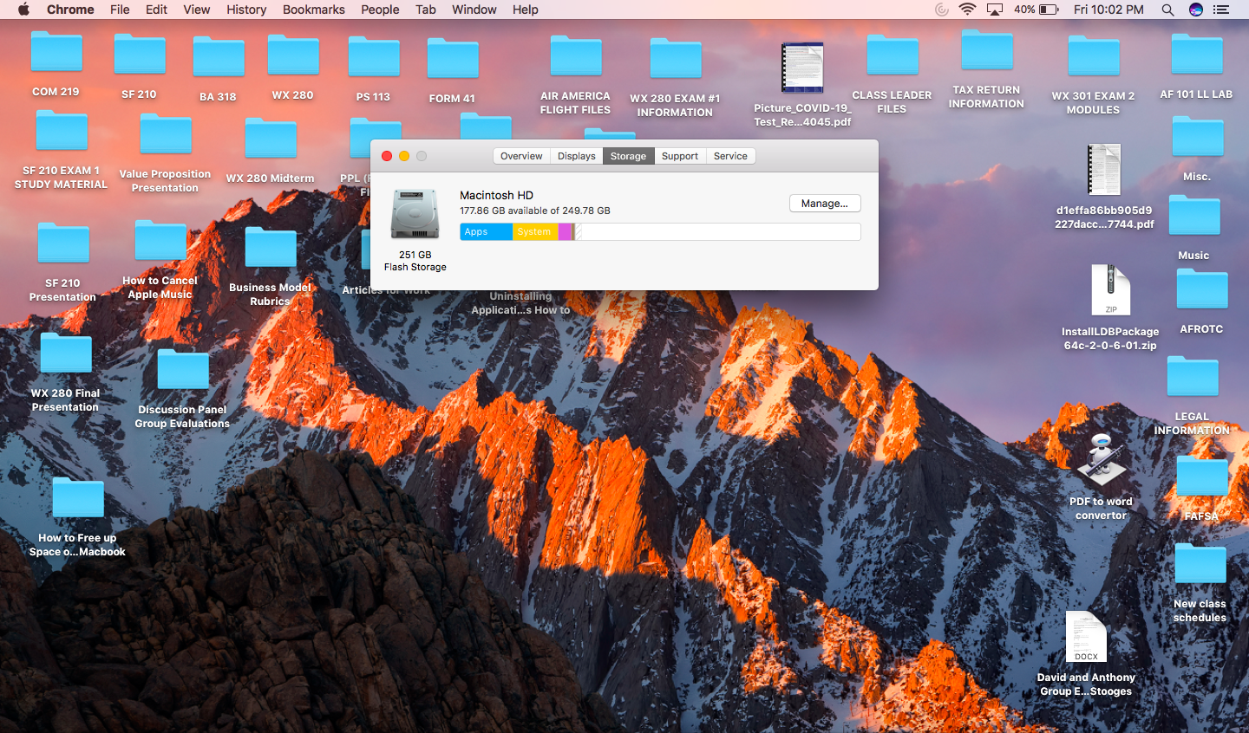
Task: Open the Apple menu logo
Action: coord(23,10)
